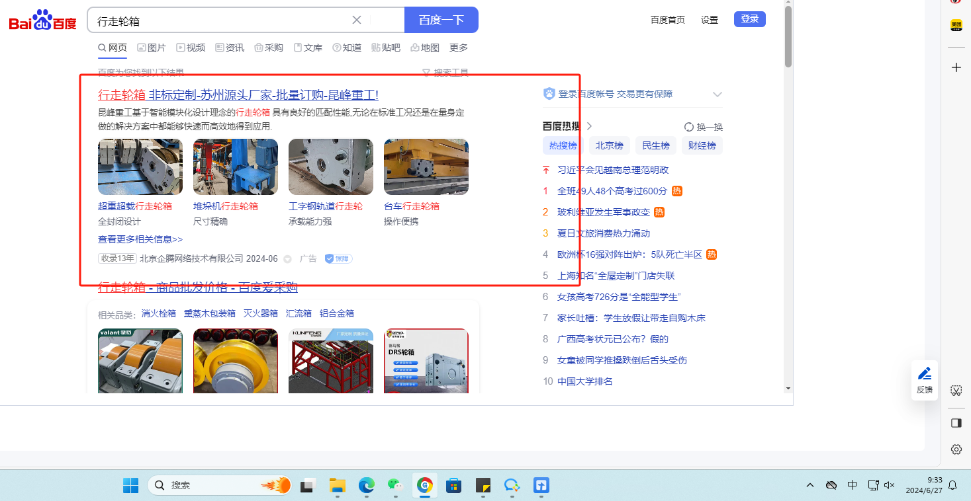
Task: Click the yellow crane wheel product image
Action: coord(236,361)
